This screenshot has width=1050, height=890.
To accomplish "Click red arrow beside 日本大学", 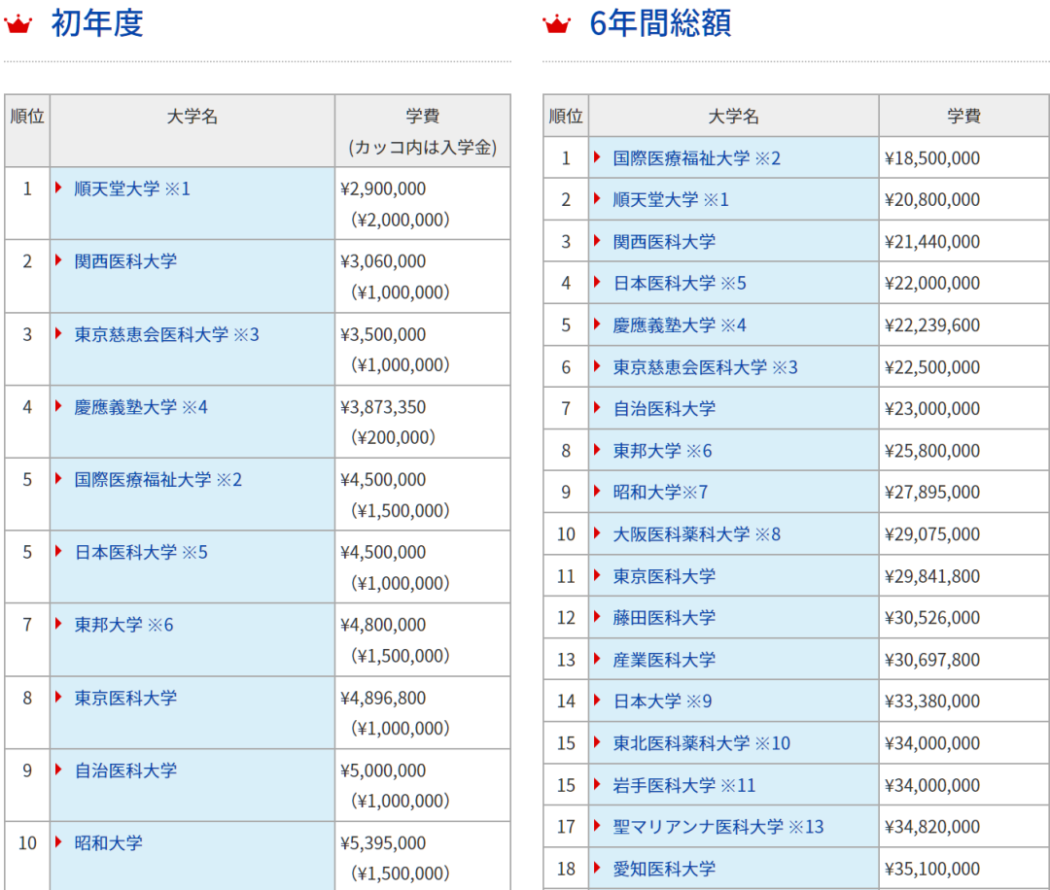I will tap(597, 700).
